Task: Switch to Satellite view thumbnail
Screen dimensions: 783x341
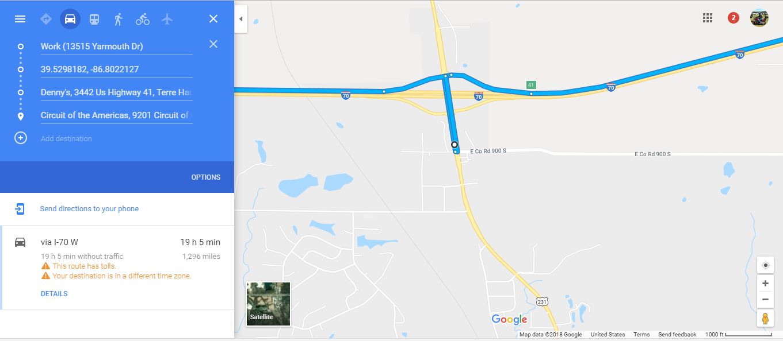Action: tap(269, 304)
